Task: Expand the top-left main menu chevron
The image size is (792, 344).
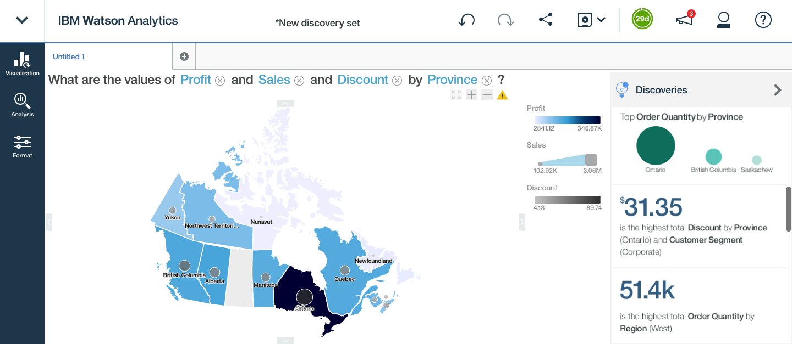Action: click(22, 20)
